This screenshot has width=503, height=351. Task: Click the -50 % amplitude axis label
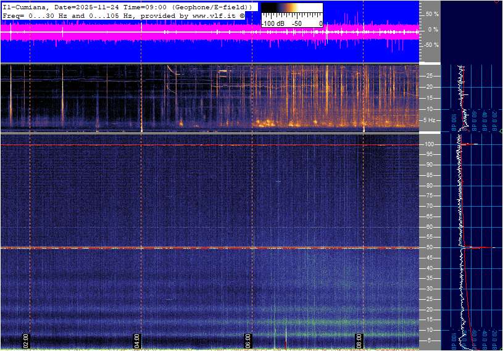431,45
